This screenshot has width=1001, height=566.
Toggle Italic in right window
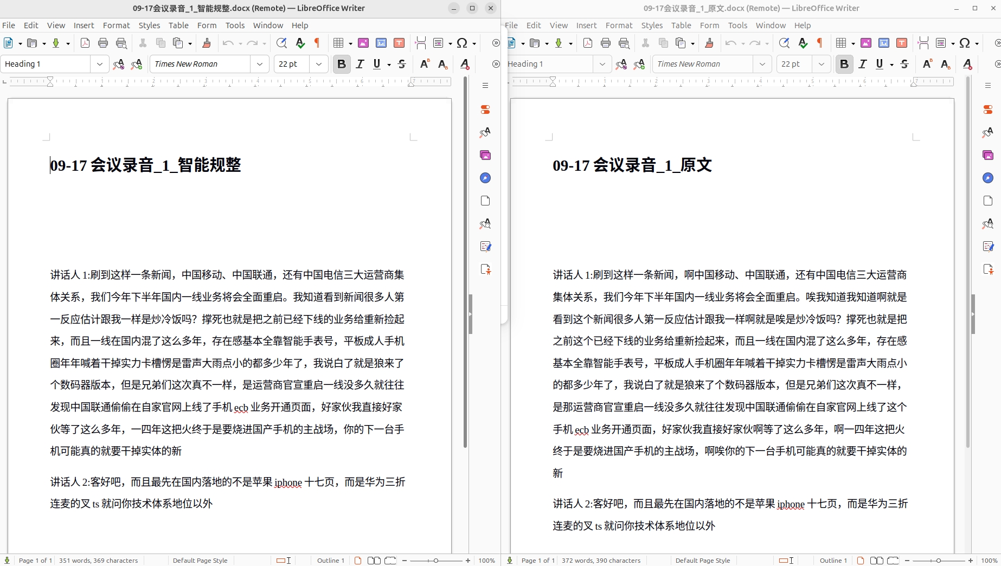tap(863, 64)
